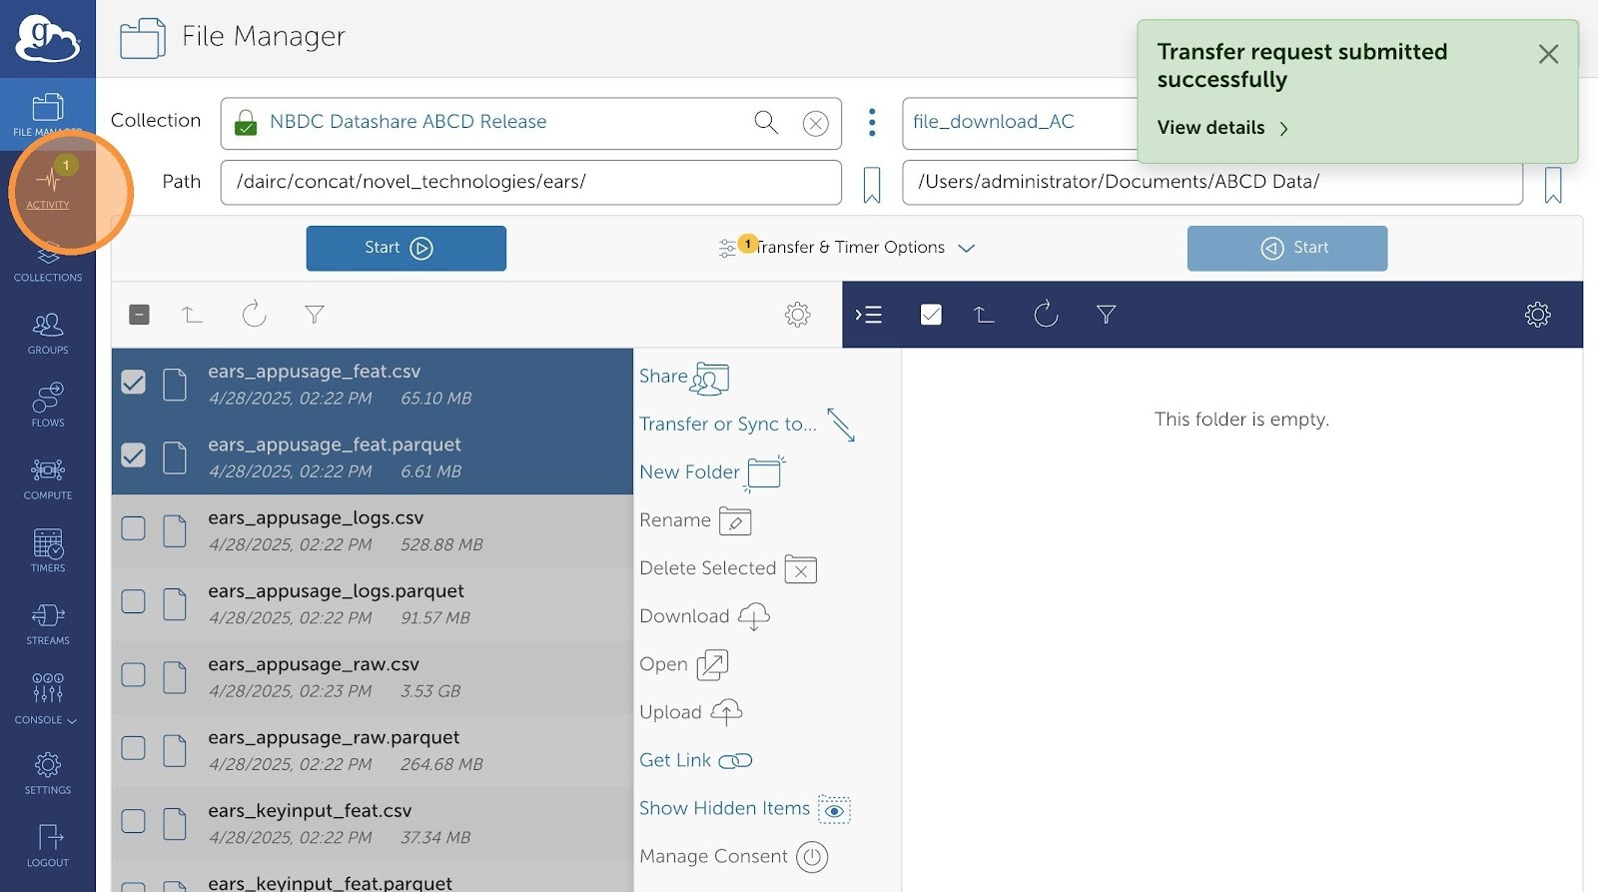The width and height of the screenshot is (1598, 892).
Task: Go up one folder in right pane
Action: tap(984, 315)
